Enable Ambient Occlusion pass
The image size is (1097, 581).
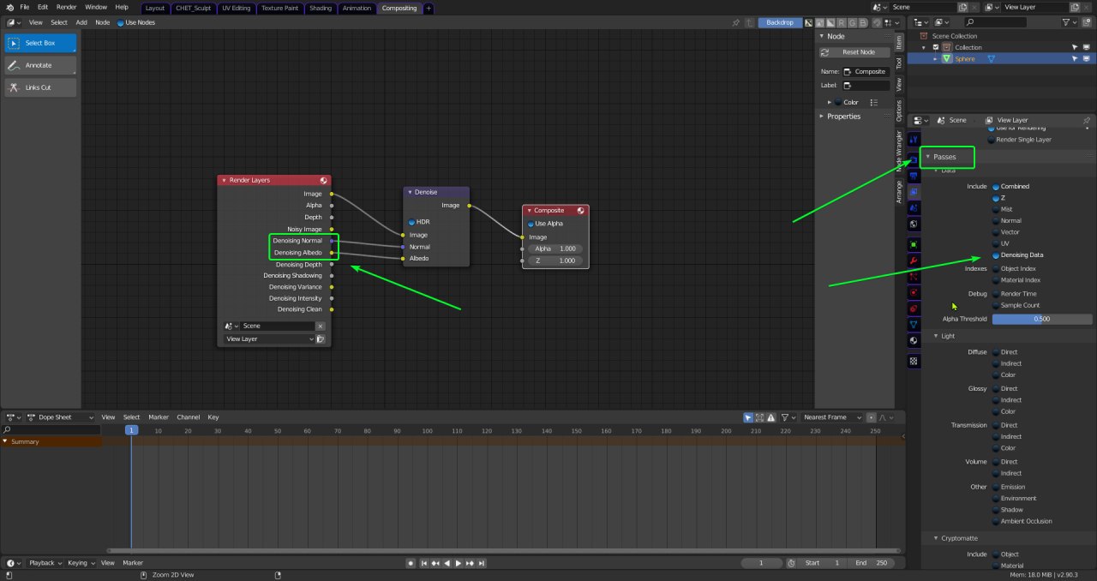click(997, 521)
